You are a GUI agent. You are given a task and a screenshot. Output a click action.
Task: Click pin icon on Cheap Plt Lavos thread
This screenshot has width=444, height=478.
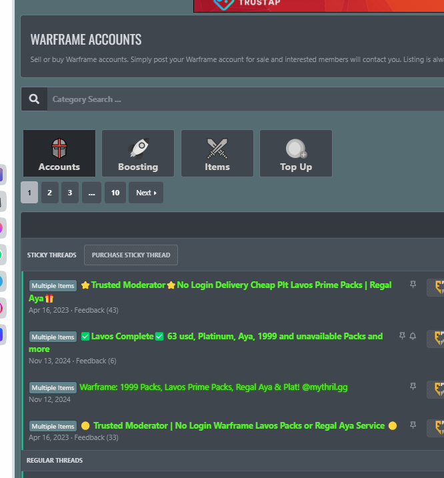point(413,285)
